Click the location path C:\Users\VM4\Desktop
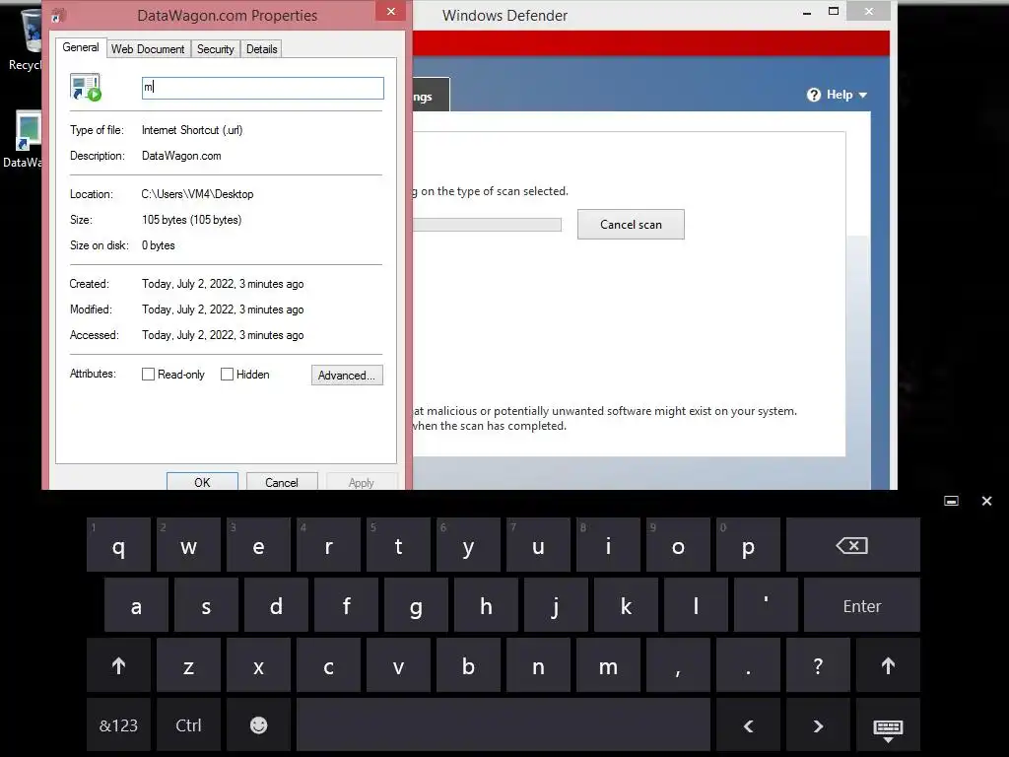 pyautogui.click(x=197, y=194)
